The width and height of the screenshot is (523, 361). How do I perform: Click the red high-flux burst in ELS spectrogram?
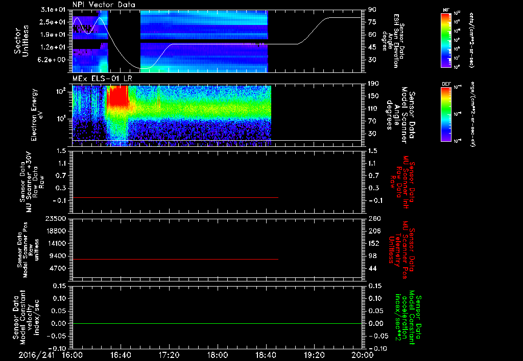(x=117, y=96)
